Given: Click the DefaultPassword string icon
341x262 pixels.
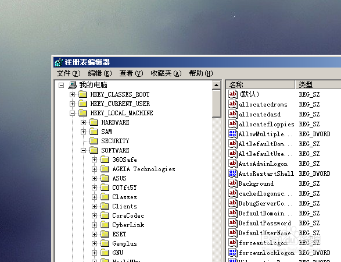Looking at the screenshot, I should coord(233,223).
